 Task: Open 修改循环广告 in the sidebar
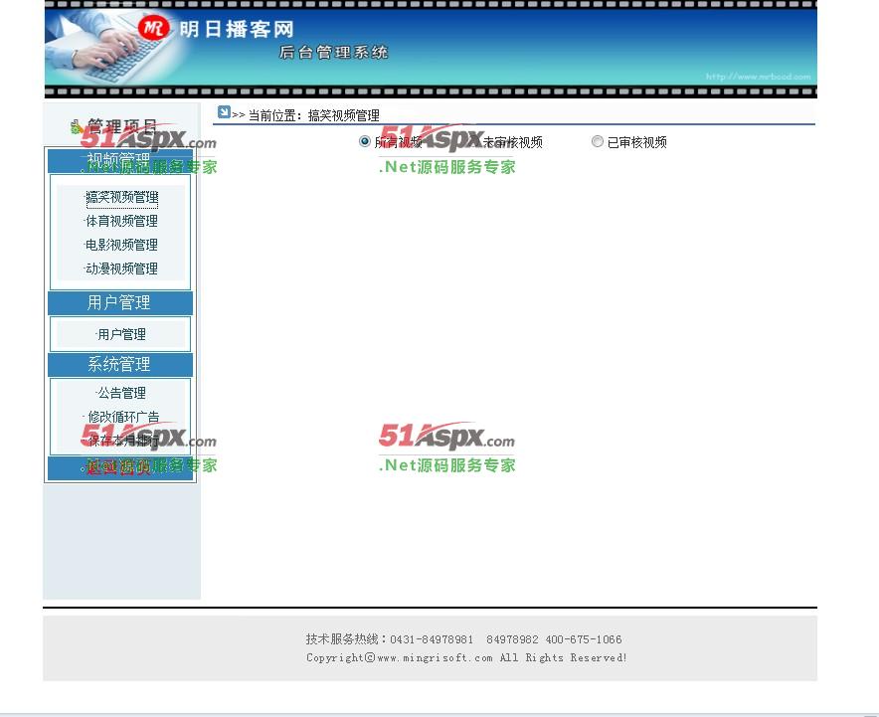[122, 417]
